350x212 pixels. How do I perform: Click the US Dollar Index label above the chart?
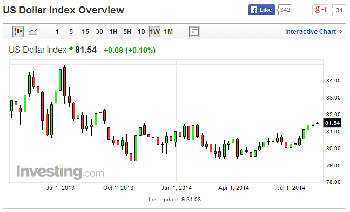tap(37, 50)
